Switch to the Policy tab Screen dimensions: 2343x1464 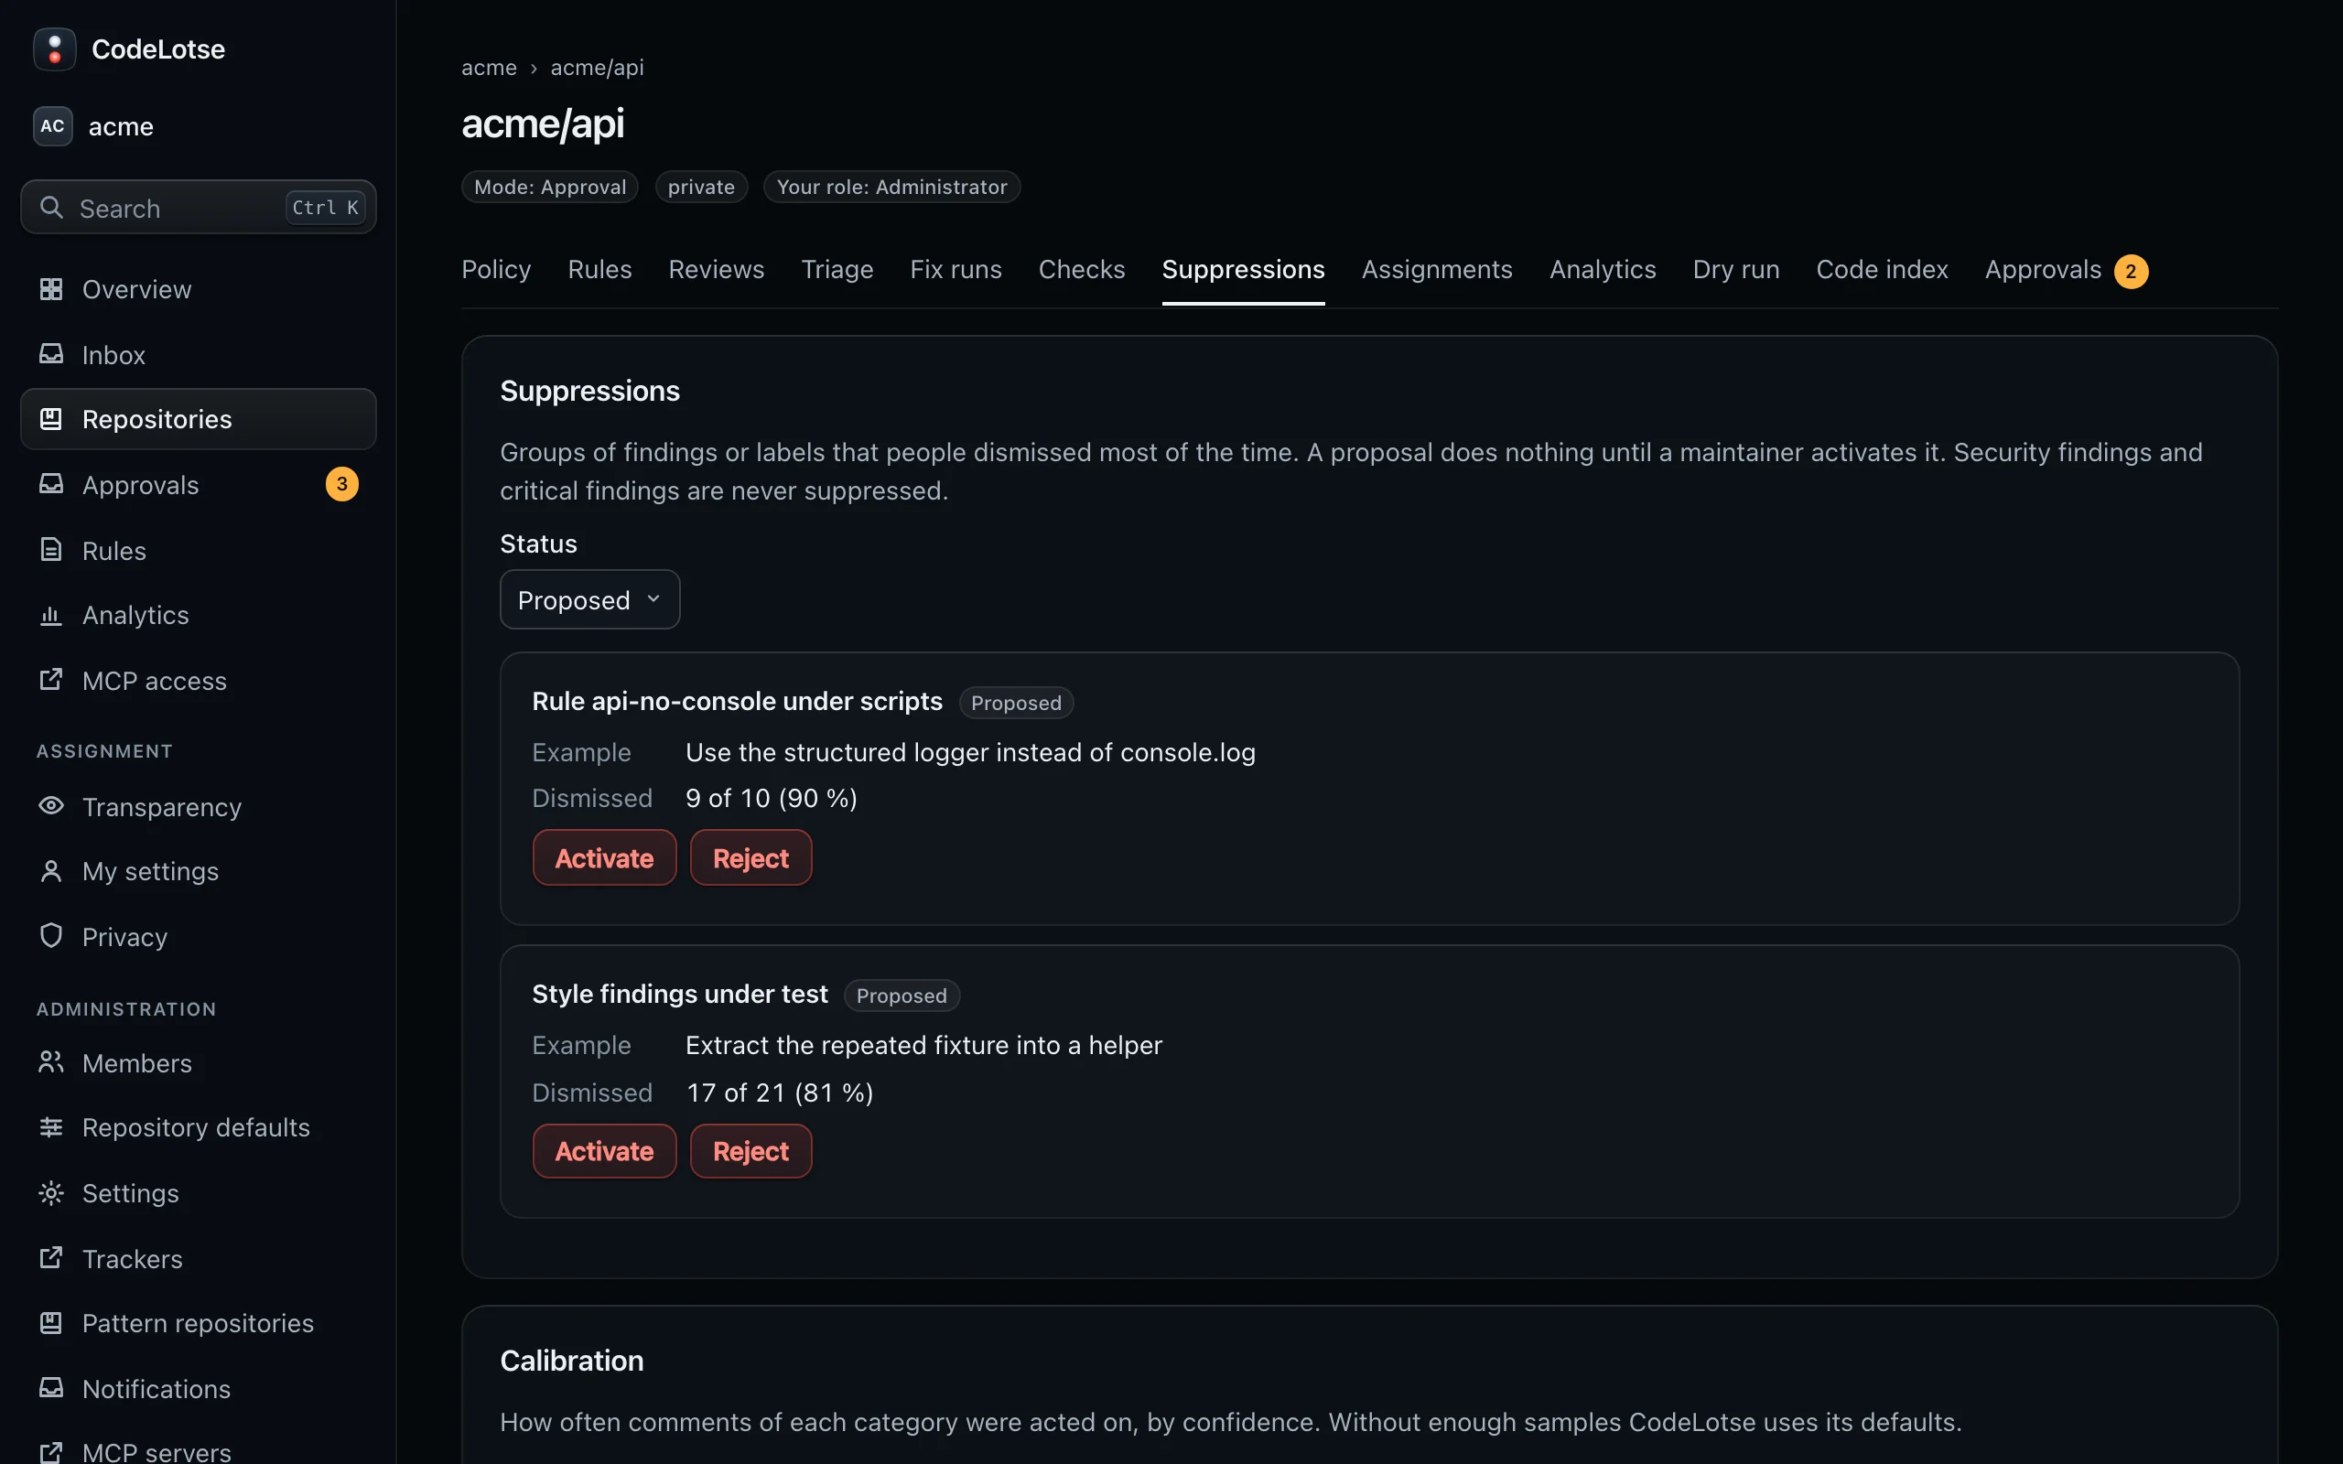496,269
